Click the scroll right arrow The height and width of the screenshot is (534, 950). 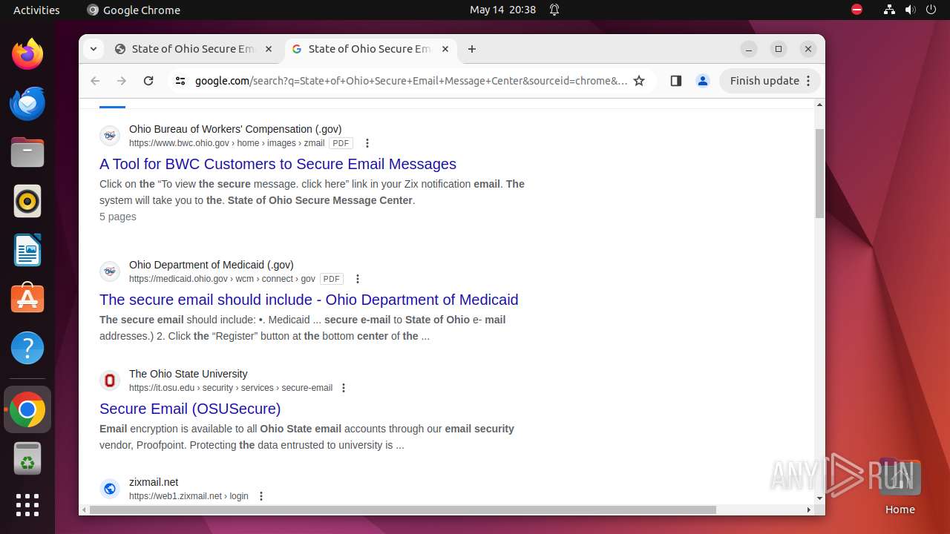(809, 510)
